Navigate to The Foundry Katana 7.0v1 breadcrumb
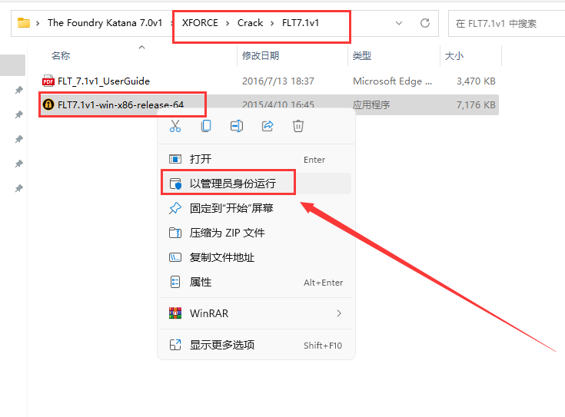This screenshot has width=565, height=417. tap(105, 23)
